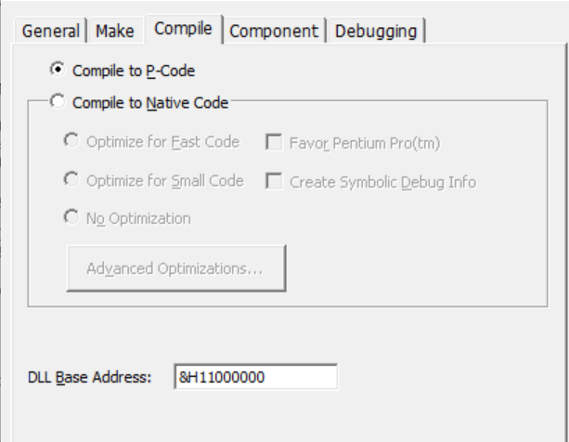Select the Compile tab

point(184,29)
